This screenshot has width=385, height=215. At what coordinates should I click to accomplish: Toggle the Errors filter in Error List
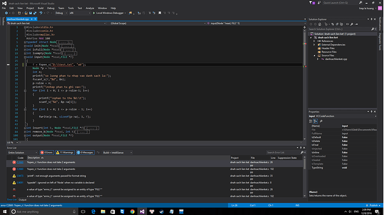click(x=47, y=153)
